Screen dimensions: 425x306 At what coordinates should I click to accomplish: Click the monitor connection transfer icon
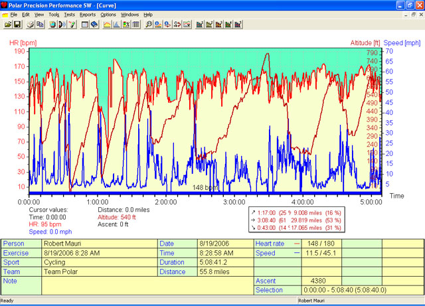(x=62, y=25)
